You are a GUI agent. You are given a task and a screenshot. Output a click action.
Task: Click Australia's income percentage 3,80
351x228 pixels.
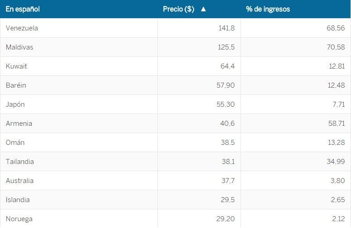pyautogui.click(x=337, y=181)
